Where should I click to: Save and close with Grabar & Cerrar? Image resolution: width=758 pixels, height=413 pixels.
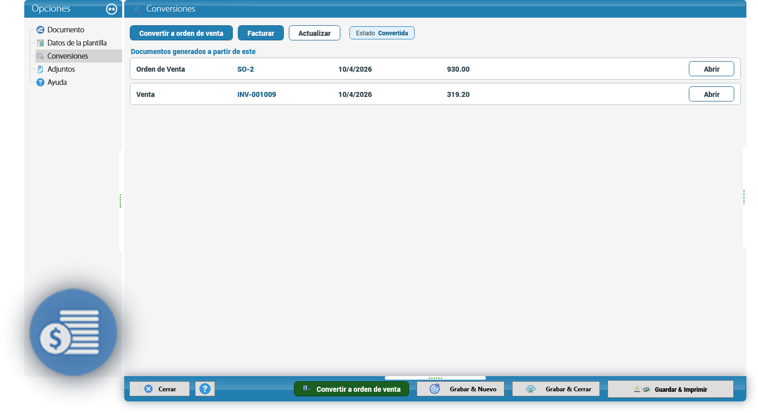(556, 389)
